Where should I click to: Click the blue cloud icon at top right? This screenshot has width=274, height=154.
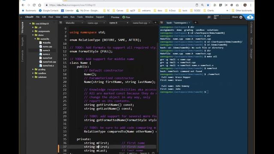click(x=250, y=17)
